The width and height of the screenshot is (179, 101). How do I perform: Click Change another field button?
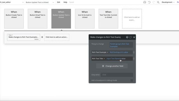(x=112, y=66)
